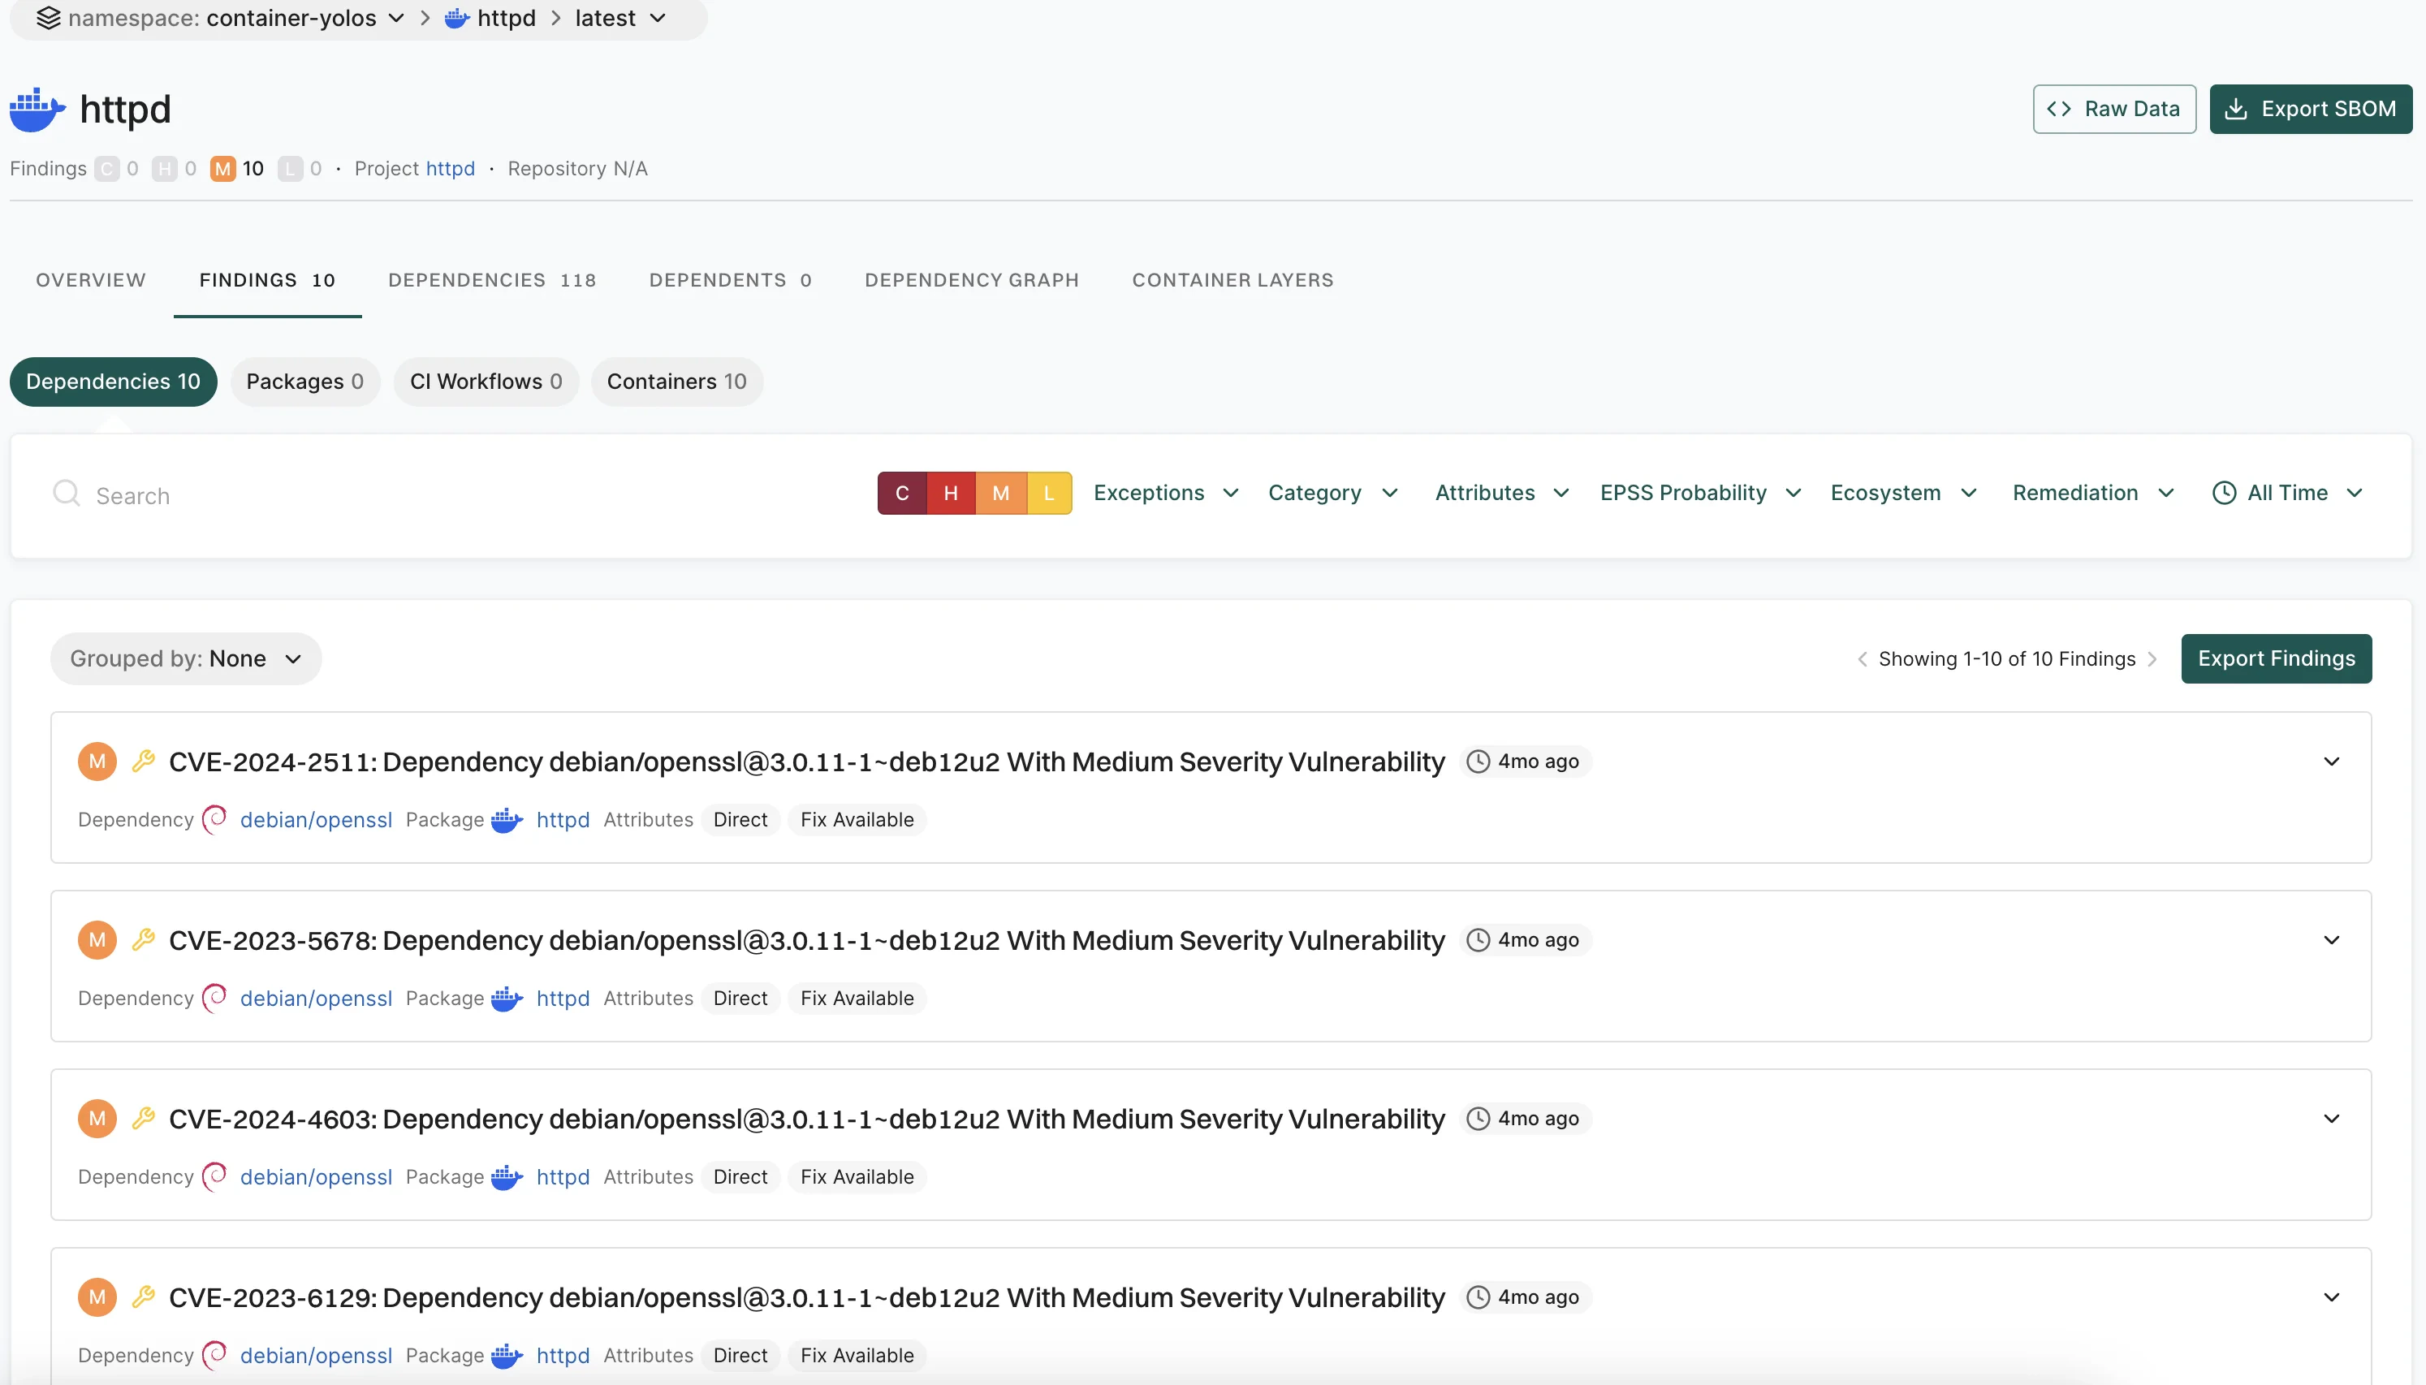The width and height of the screenshot is (2426, 1385).
Task: Click the namespace layers icon in breadcrumb
Action: pyautogui.click(x=49, y=17)
